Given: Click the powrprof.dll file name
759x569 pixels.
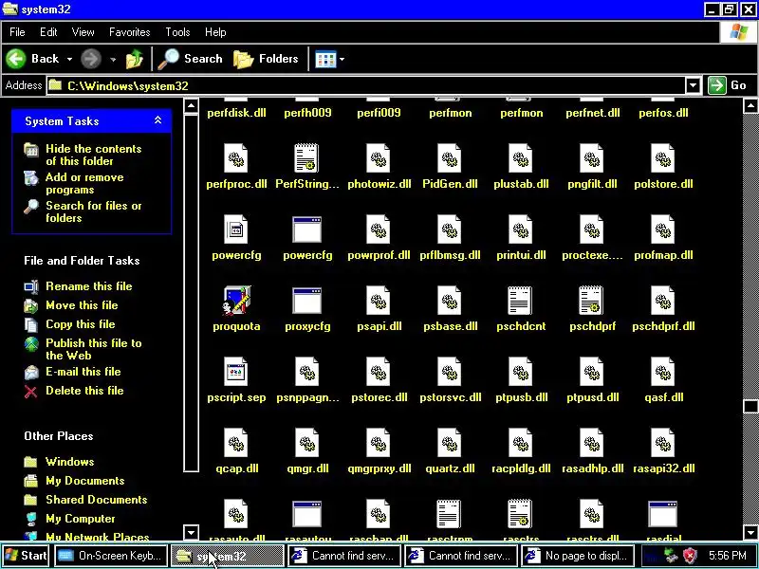Looking at the screenshot, I should (x=379, y=255).
